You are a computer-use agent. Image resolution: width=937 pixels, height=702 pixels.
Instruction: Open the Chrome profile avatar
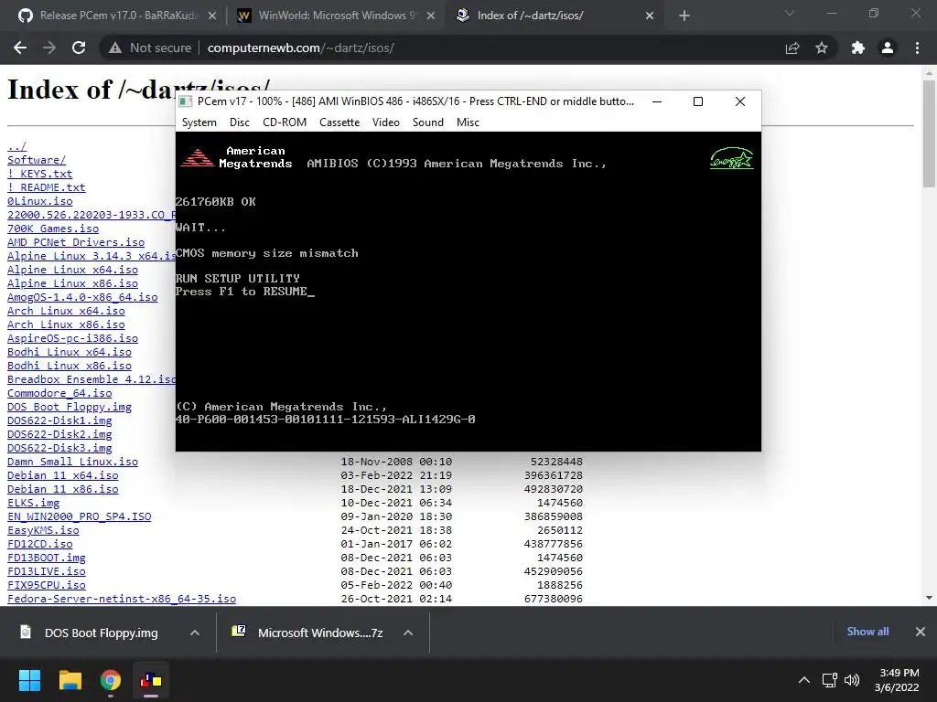[x=888, y=48]
